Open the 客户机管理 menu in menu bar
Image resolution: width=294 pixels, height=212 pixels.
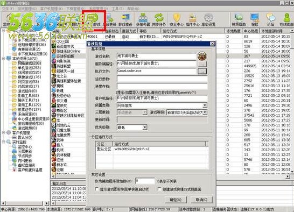(52, 9)
